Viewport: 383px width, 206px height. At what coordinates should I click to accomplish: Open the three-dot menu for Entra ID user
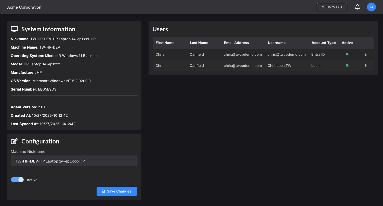tap(366, 54)
